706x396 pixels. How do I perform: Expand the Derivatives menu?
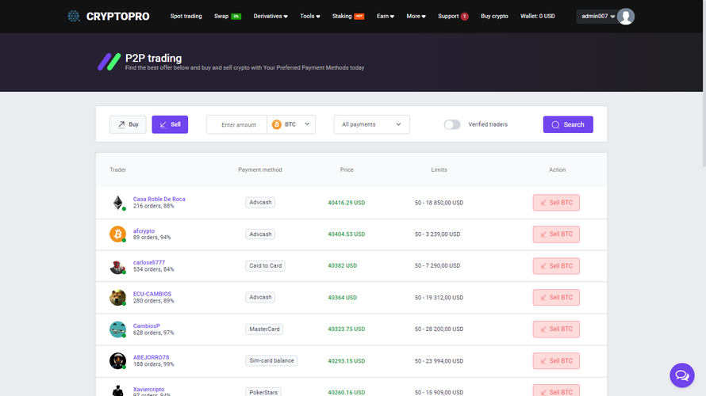[x=271, y=16]
